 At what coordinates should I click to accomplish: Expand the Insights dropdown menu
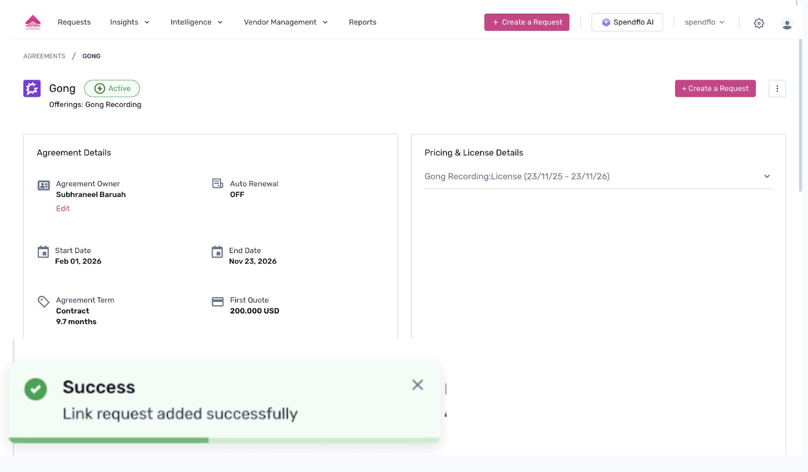(130, 22)
